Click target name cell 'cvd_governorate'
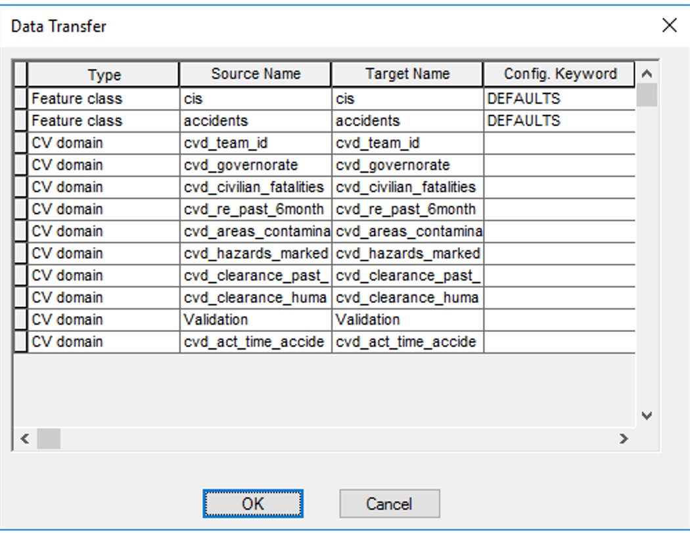The image size is (690, 533). 407,165
